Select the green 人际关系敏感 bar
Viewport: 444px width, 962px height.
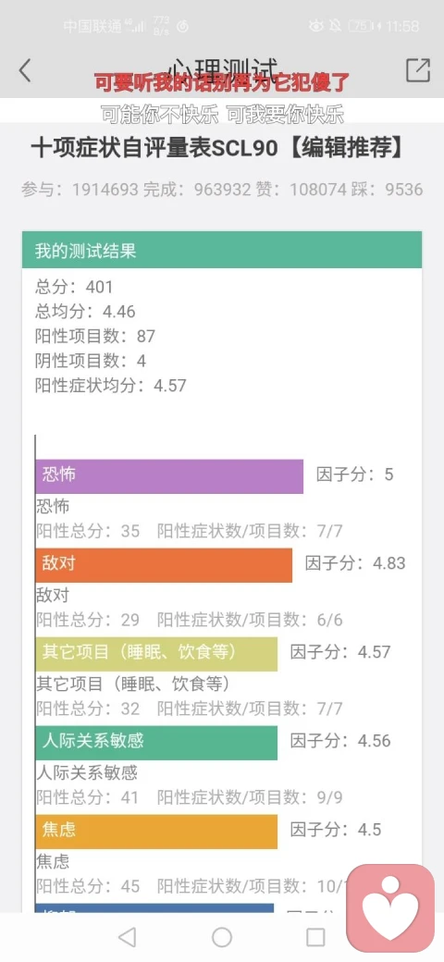tap(156, 743)
